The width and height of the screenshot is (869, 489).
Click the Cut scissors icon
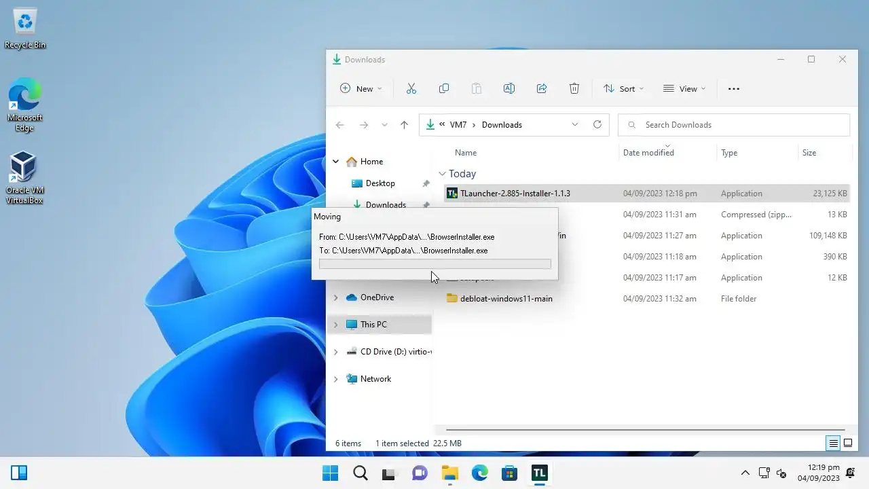tap(411, 88)
